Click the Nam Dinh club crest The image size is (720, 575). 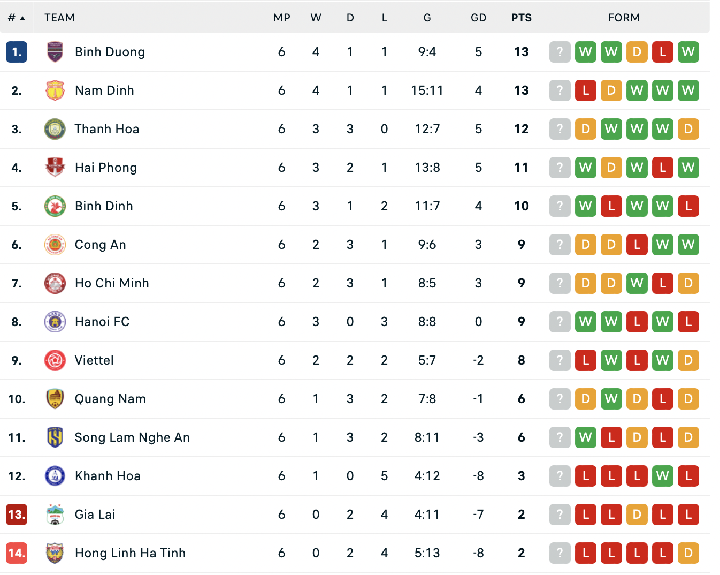click(55, 90)
